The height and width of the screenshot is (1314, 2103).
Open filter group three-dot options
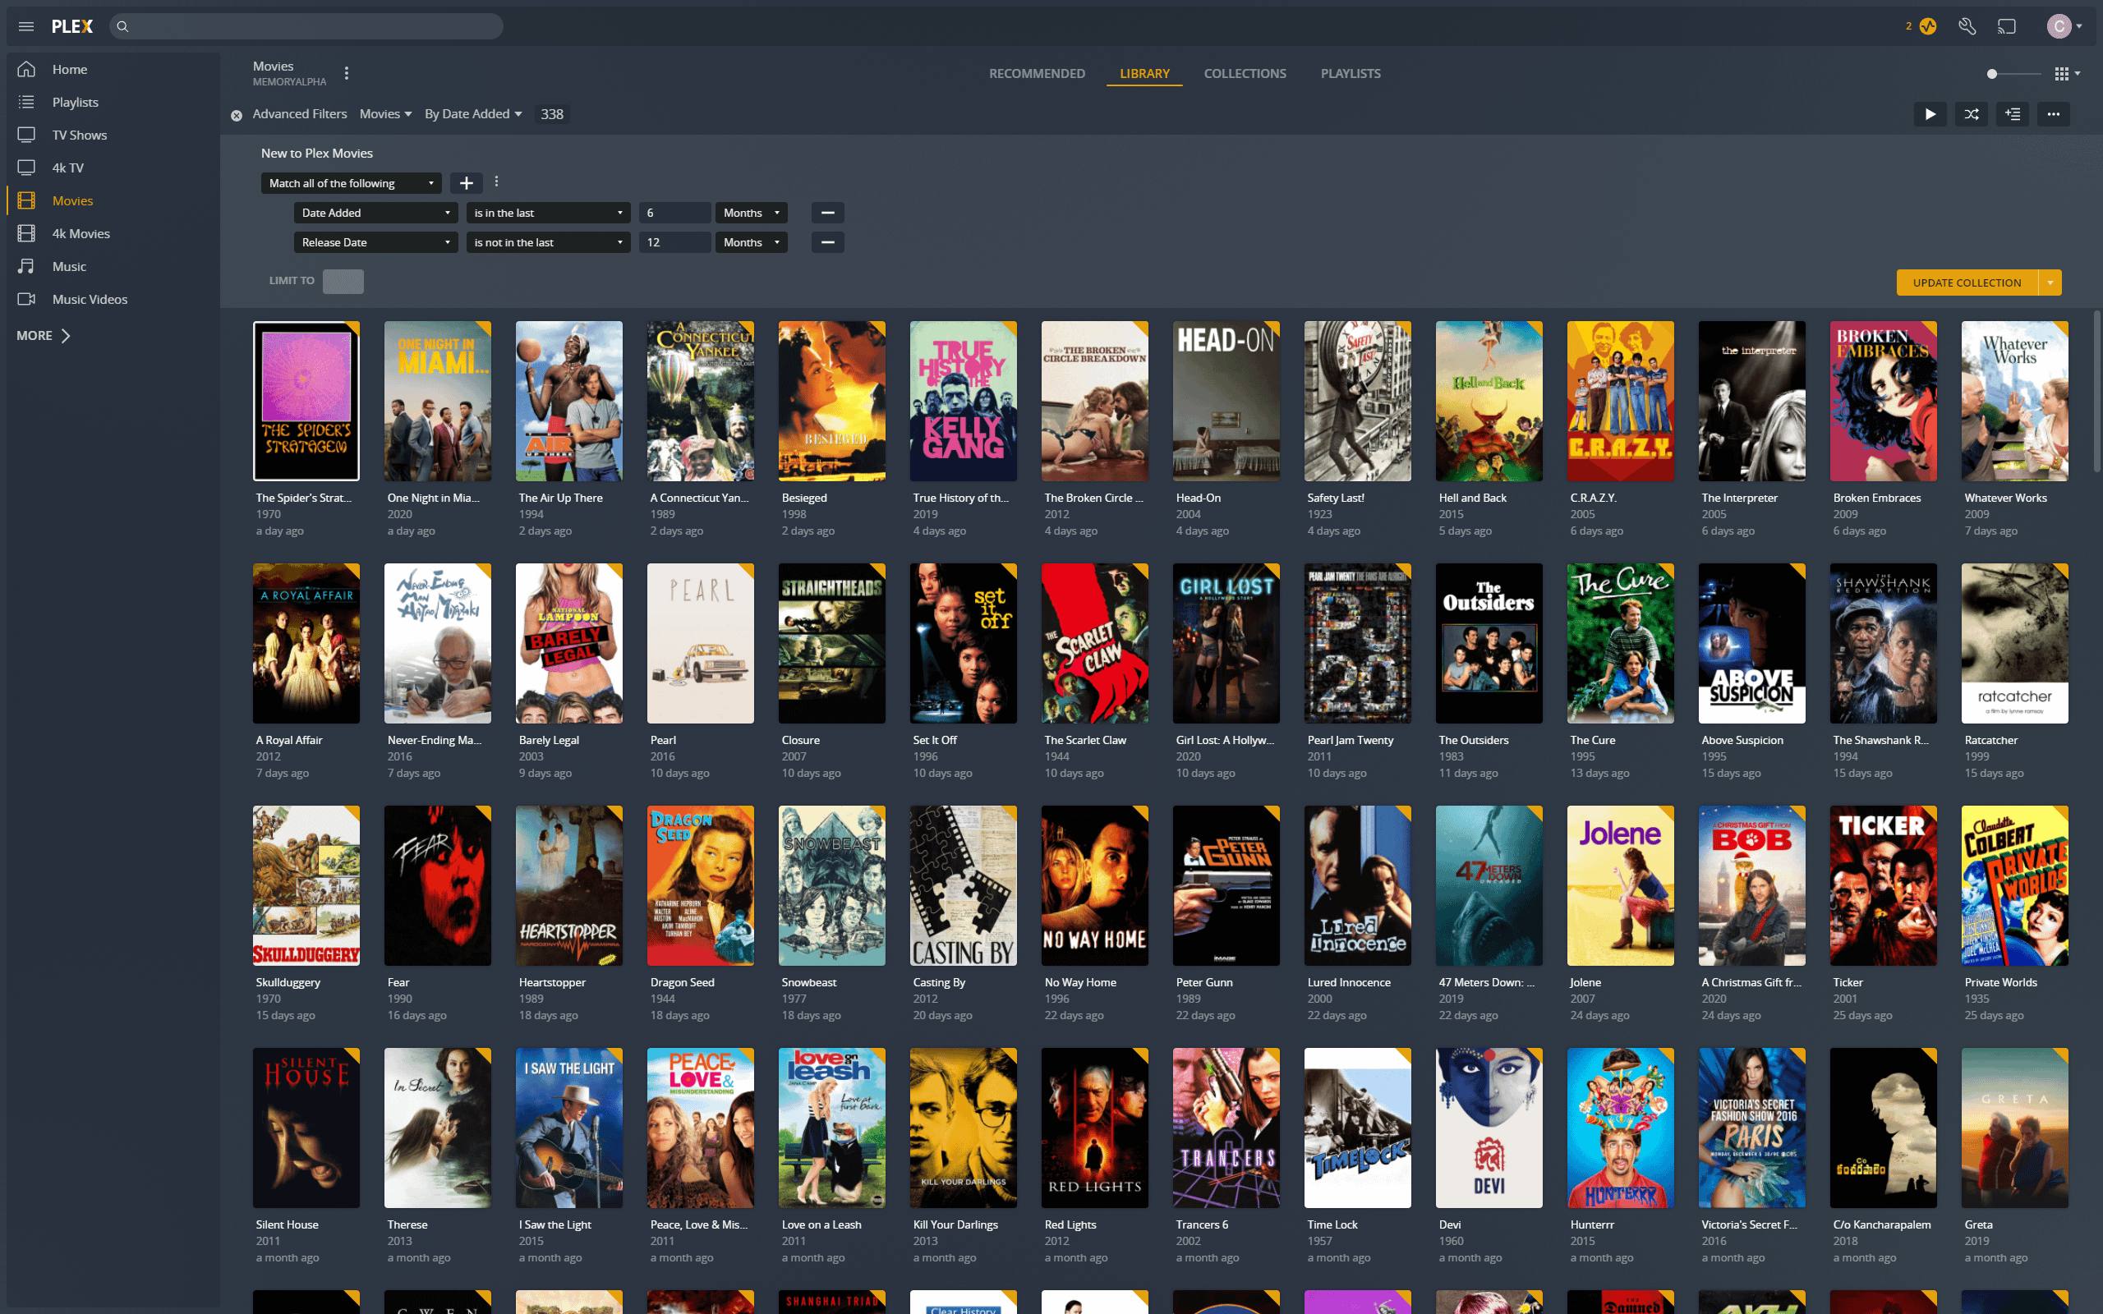click(496, 181)
